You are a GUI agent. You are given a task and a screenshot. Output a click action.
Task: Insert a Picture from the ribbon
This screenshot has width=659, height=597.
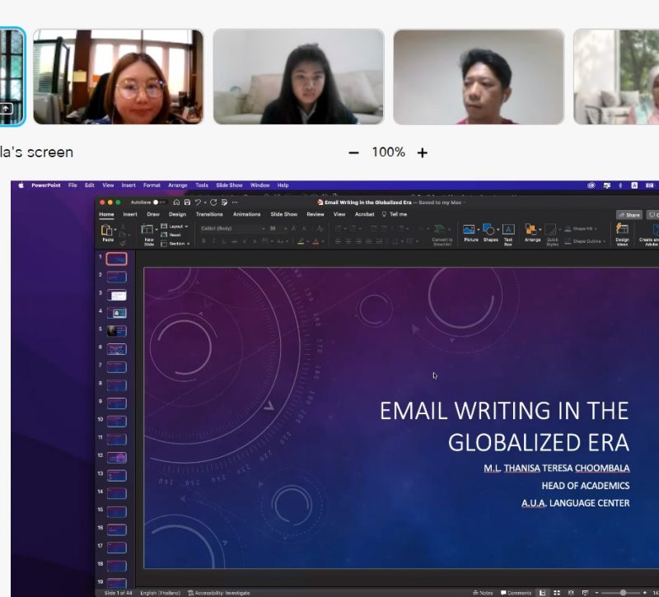pos(469,230)
